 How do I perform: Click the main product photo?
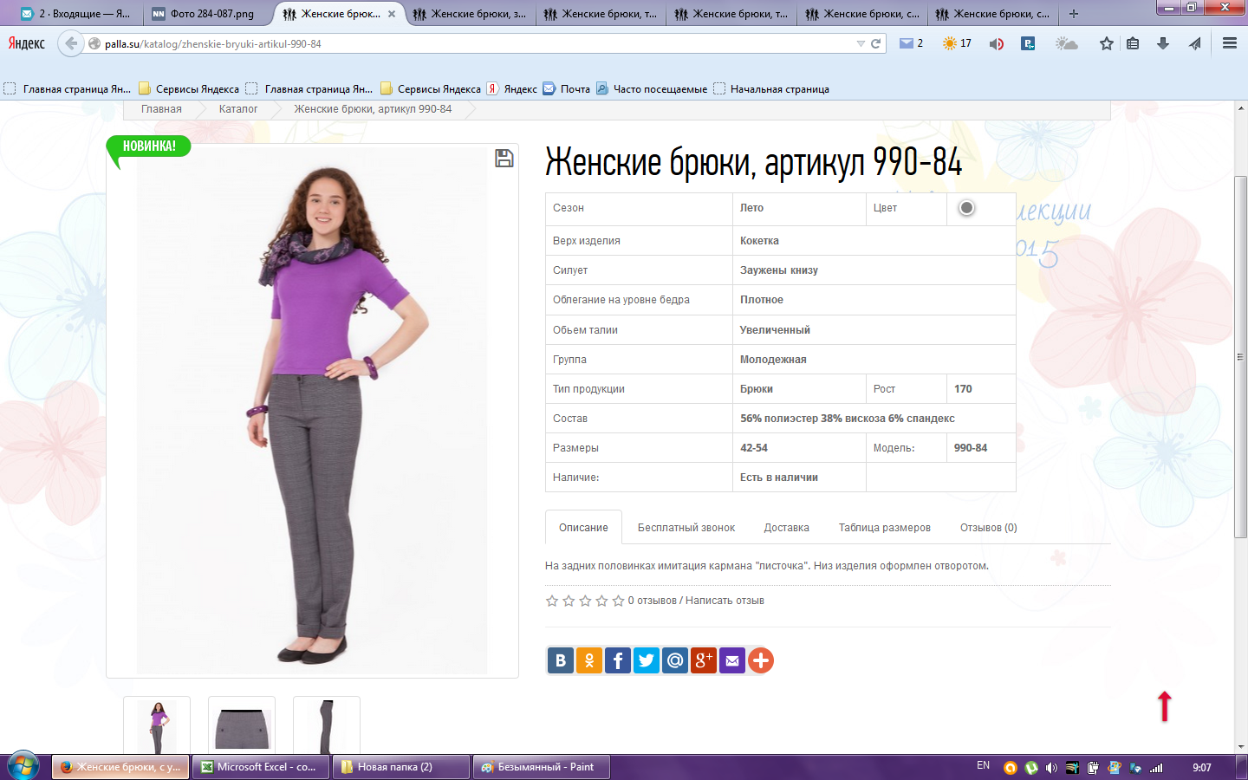312,411
